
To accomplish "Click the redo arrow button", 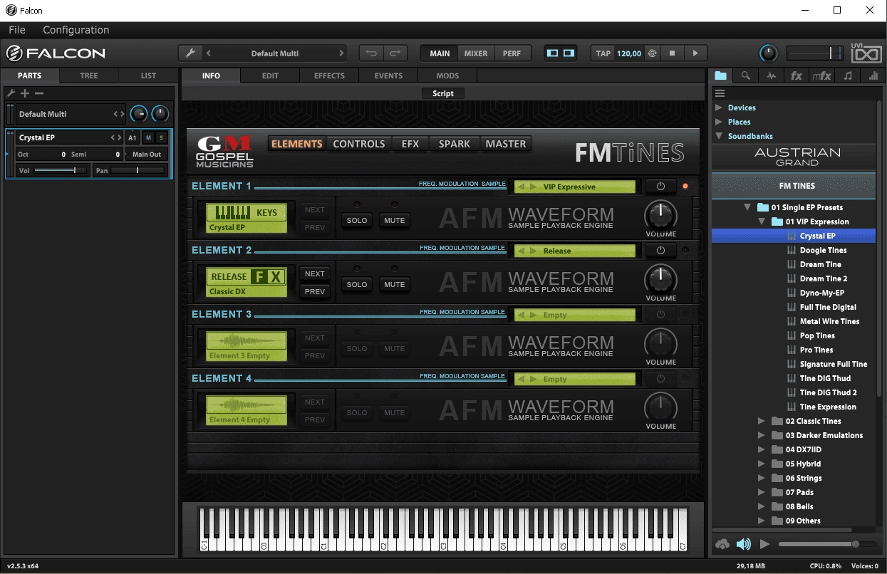I will [x=395, y=53].
